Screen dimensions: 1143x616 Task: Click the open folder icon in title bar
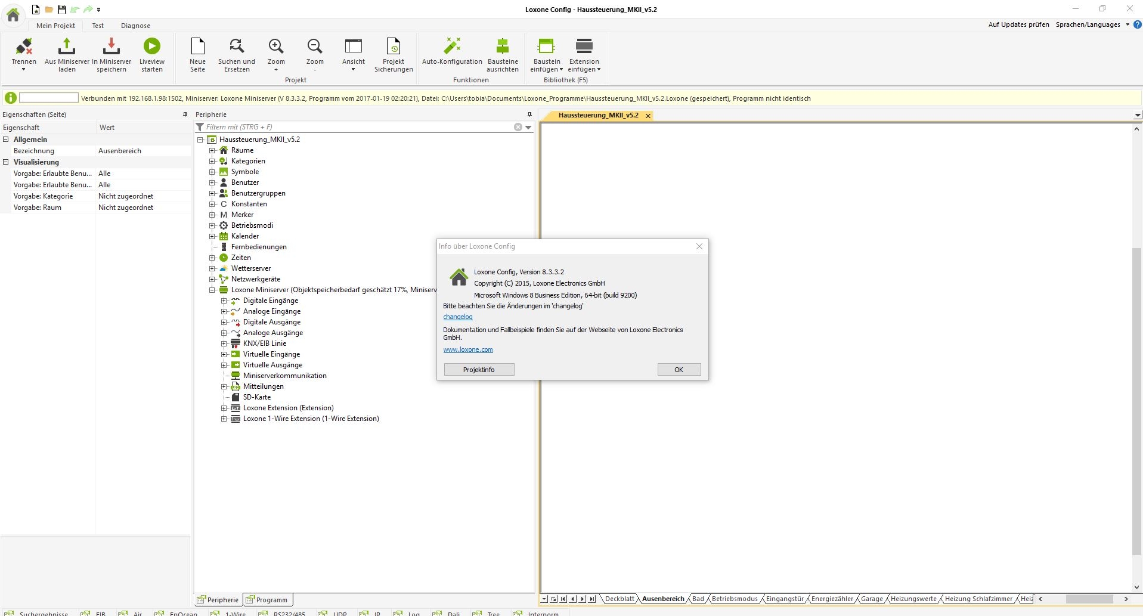[x=49, y=10]
